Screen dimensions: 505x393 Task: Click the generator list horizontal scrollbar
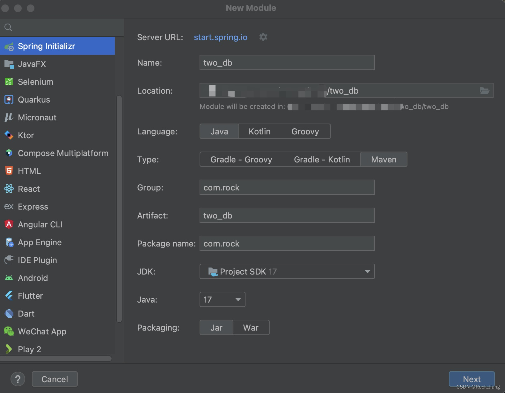click(56, 359)
